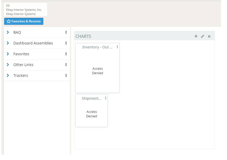Viewport: 227px width, 160px height.
Task: Click the Favorites menu label
Action: click(x=21, y=54)
